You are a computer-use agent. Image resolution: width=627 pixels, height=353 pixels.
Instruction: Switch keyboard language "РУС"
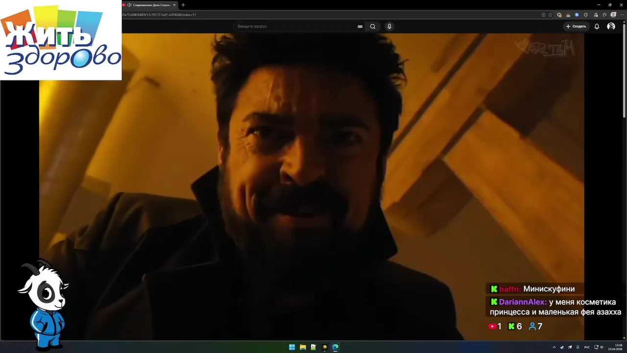coord(587,347)
